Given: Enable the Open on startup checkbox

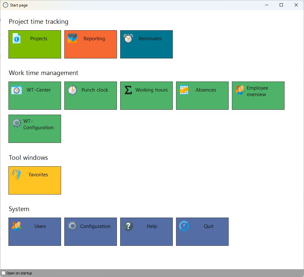Looking at the screenshot, I should (4, 273).
